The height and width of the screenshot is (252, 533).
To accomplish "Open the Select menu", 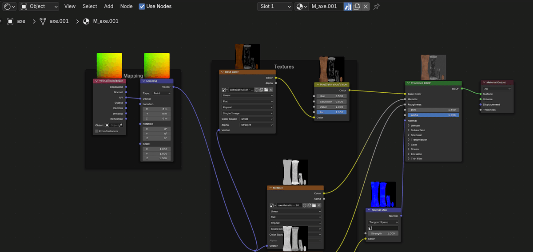I will pyautogui.click(x=90, y=6).
